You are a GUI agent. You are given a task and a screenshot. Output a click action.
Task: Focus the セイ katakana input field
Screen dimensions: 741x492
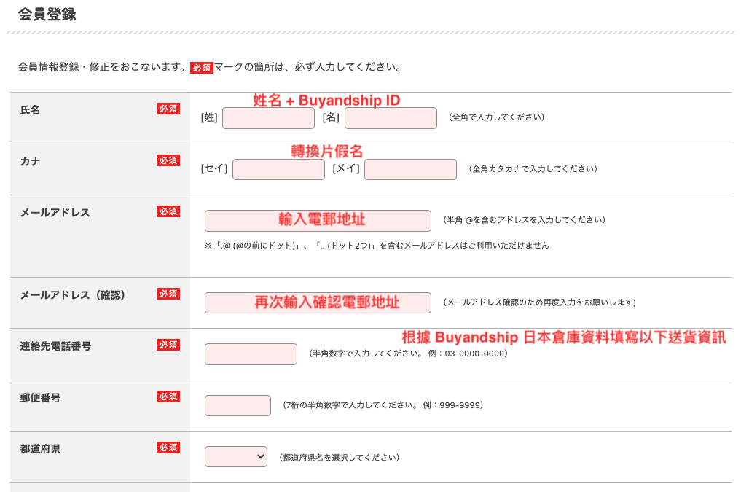(278, 169)
